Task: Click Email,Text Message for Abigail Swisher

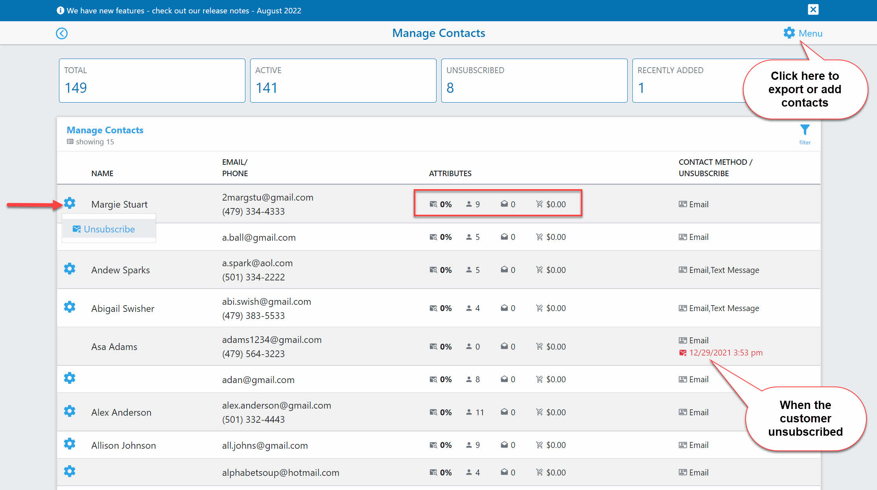Action: pos(724,308)
